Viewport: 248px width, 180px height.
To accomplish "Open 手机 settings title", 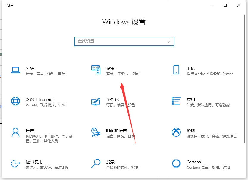I will coord(191,68).
